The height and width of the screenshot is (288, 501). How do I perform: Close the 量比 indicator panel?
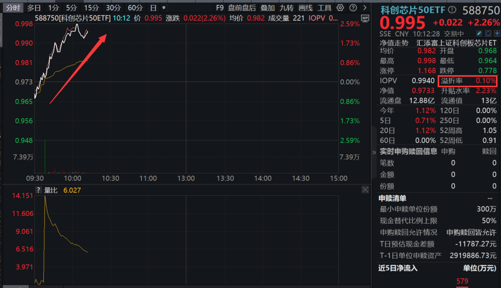click(x=365, y=189)
